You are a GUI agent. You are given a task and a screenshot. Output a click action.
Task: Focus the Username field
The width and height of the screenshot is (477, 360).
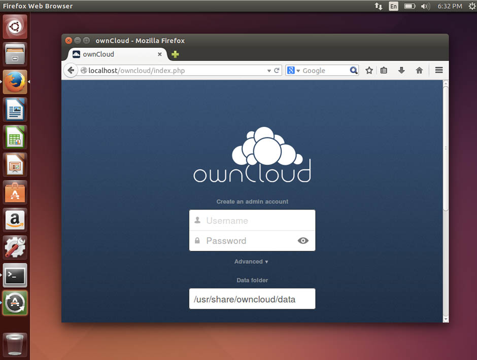[252, 221]
